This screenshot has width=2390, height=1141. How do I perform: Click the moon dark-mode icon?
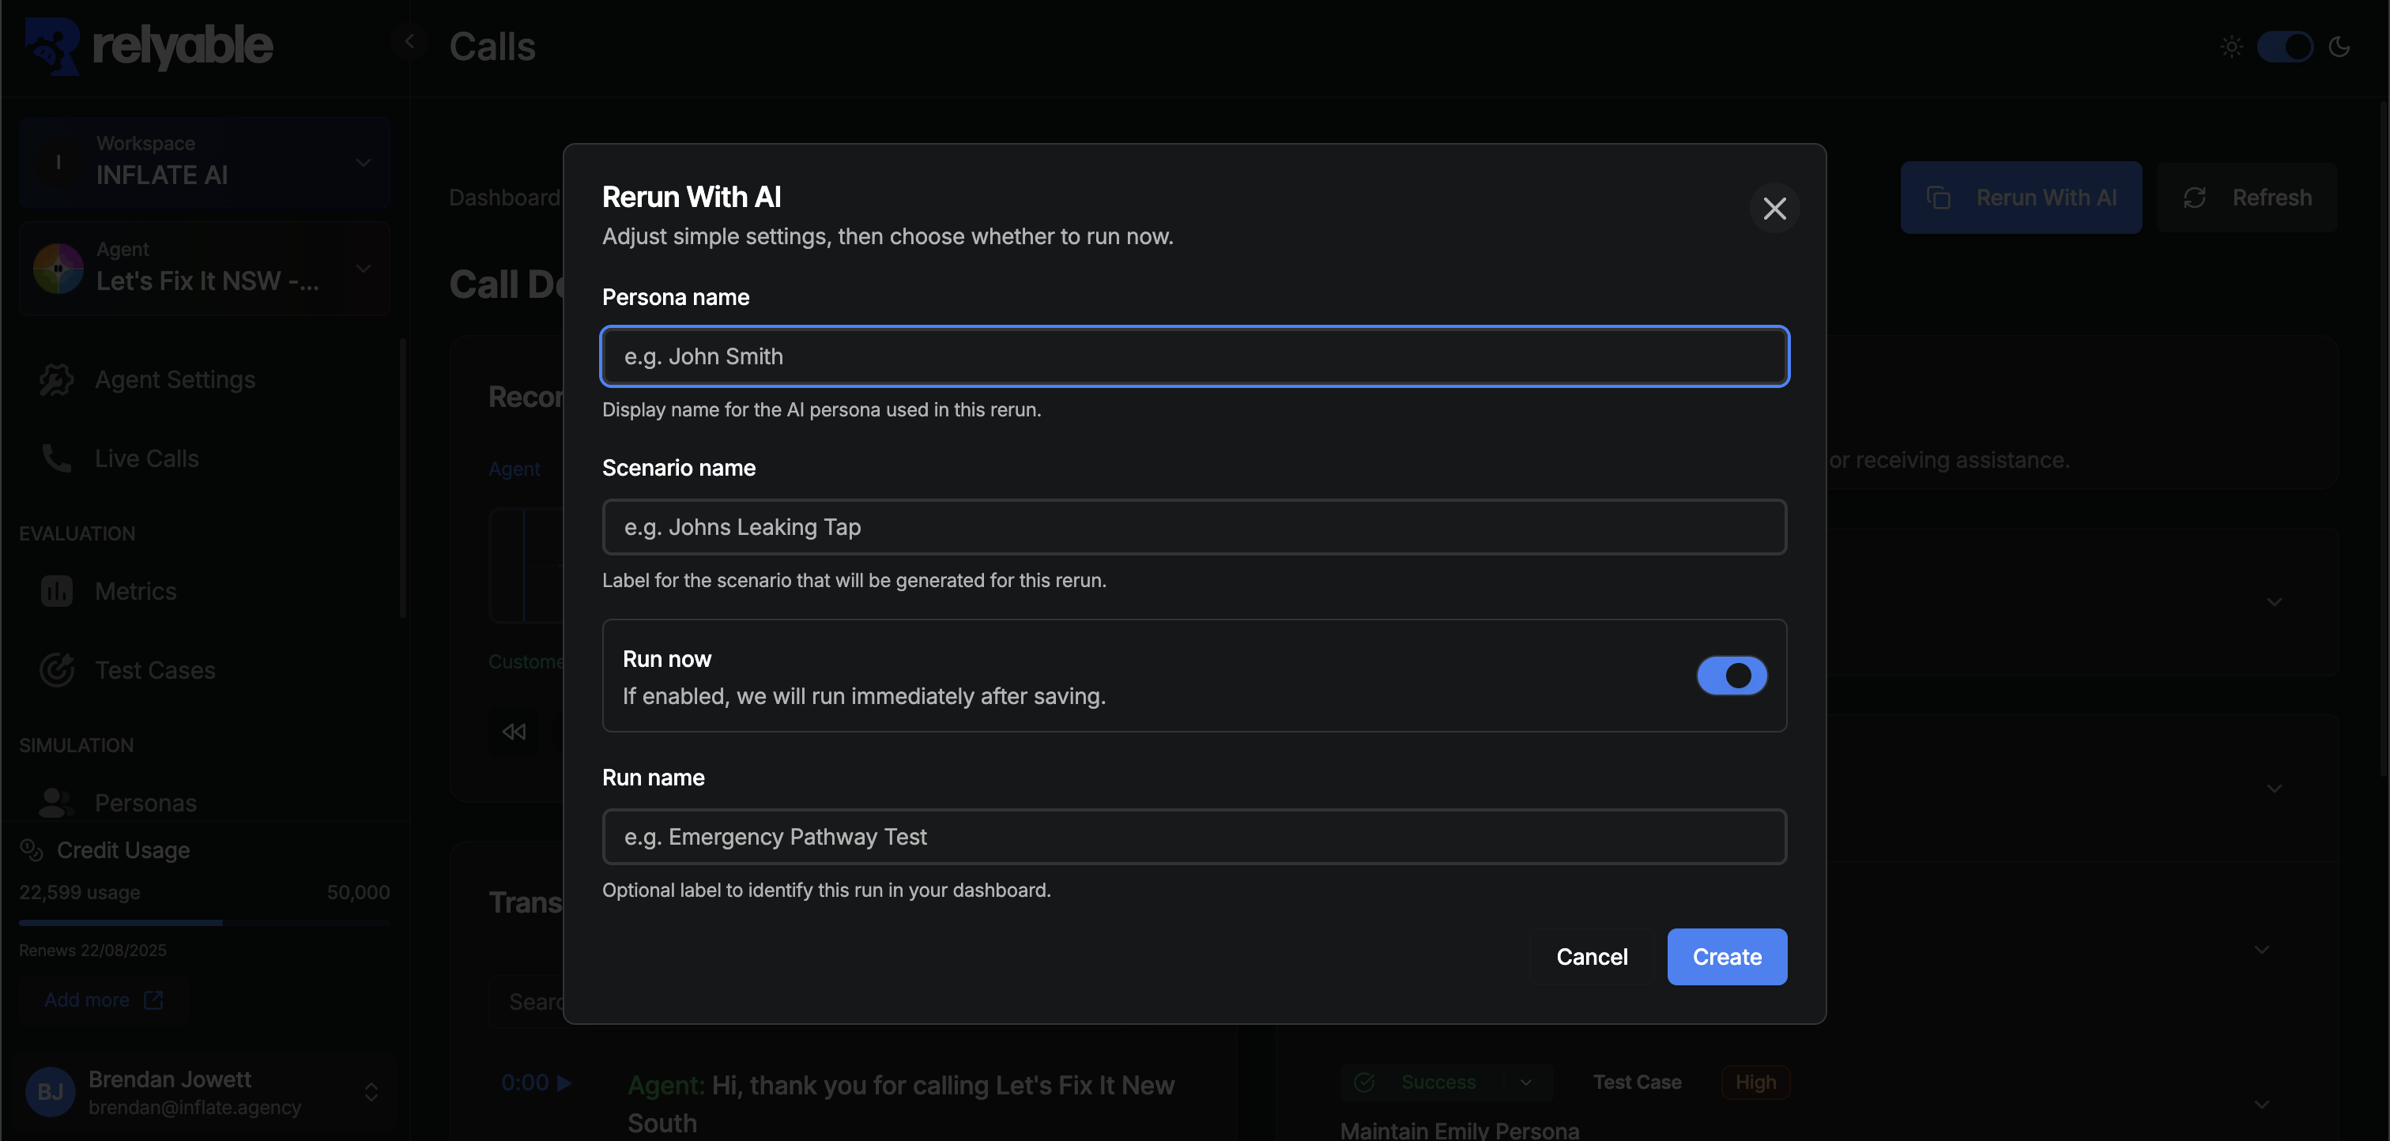tap(2339, 47)
